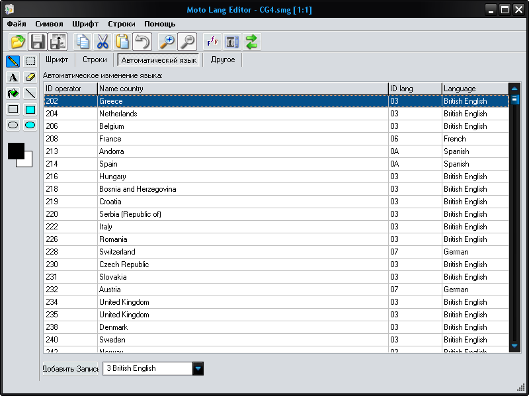Select the Austria row
Screen dimensions: 529x396
(x=276, y=290)
